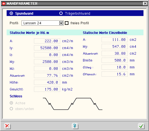The image size is (149, 131).
Task: Click the red arrow title bar icon
Action: [x=4, y=4]
